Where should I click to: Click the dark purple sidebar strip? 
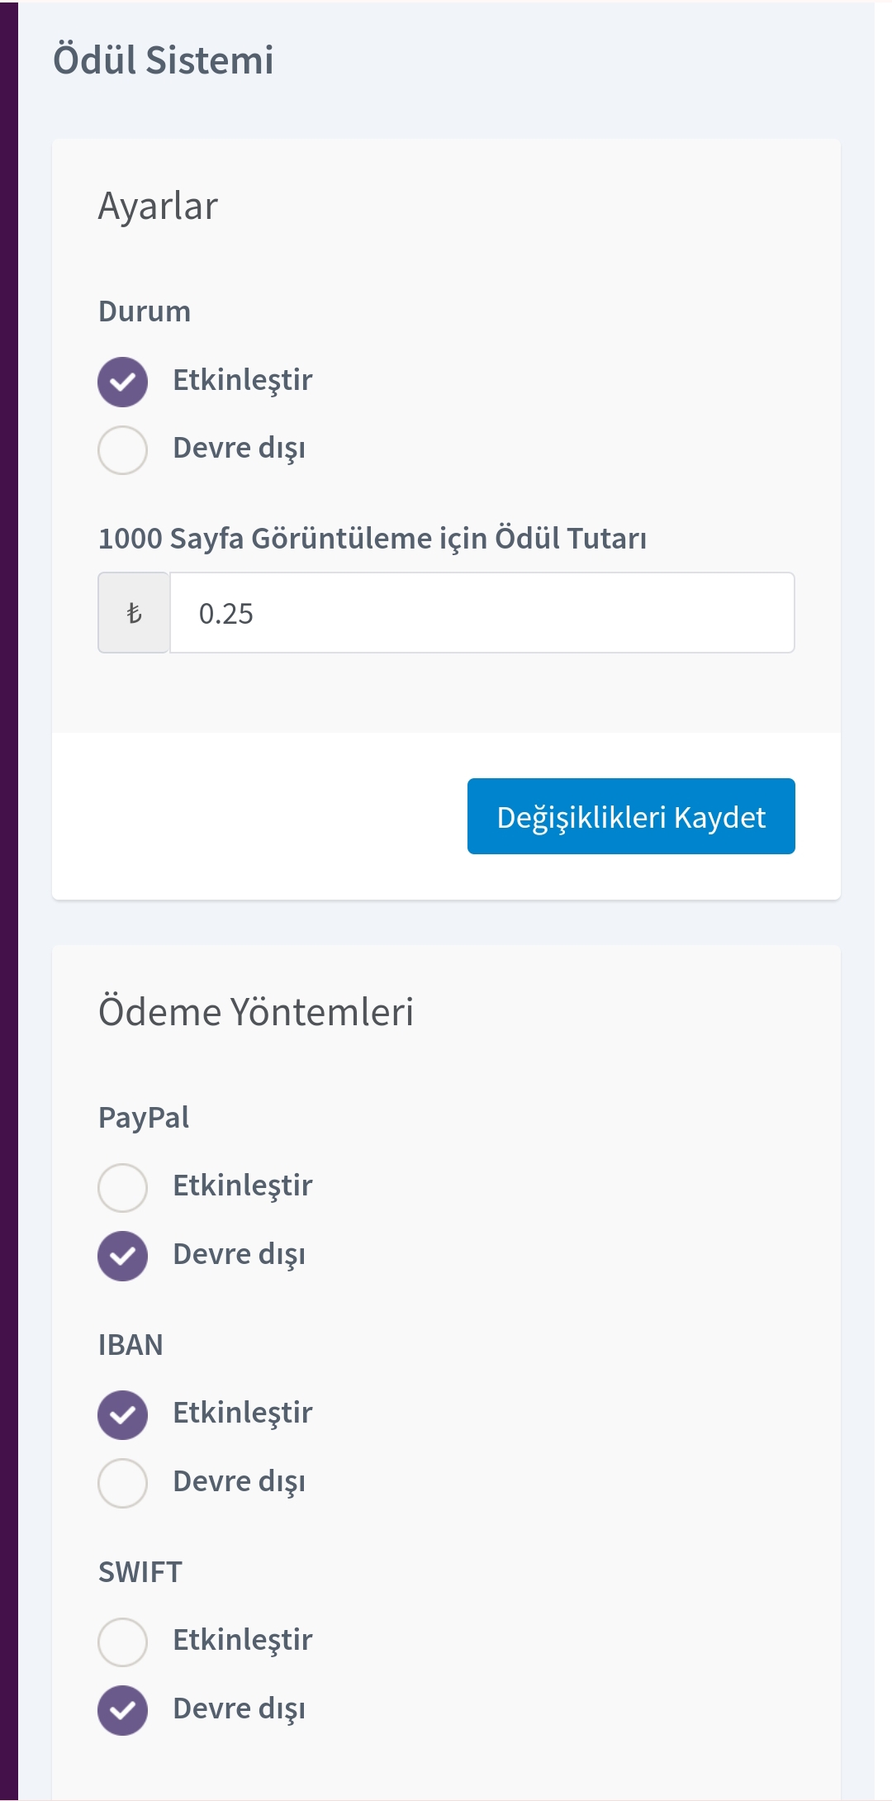tap(9, 900)
